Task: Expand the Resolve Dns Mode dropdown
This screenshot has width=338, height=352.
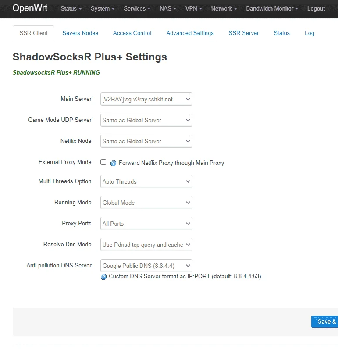Action: [146, 245]
